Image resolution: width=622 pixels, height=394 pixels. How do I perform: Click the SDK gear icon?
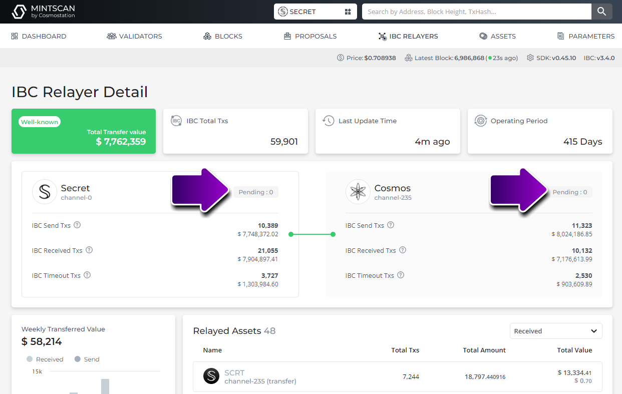click(x=530, y=58)
